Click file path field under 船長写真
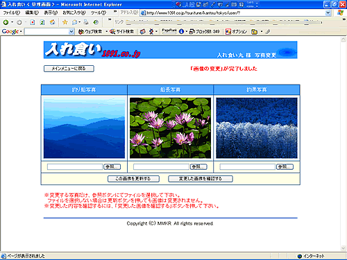This screenshot has height=260, width=347. tap(161, 167)
